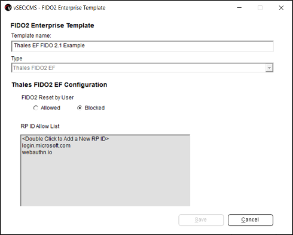Image resolution: width=293 pixels, height=235 pixels.
Task: Click the Thales FIDO2 EF combo box
Action: coord(142,68)
